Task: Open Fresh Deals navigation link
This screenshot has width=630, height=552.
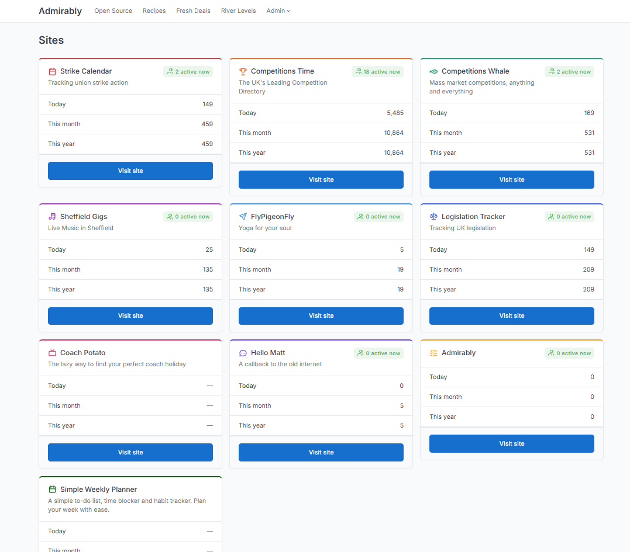Action: pos(193,11)
